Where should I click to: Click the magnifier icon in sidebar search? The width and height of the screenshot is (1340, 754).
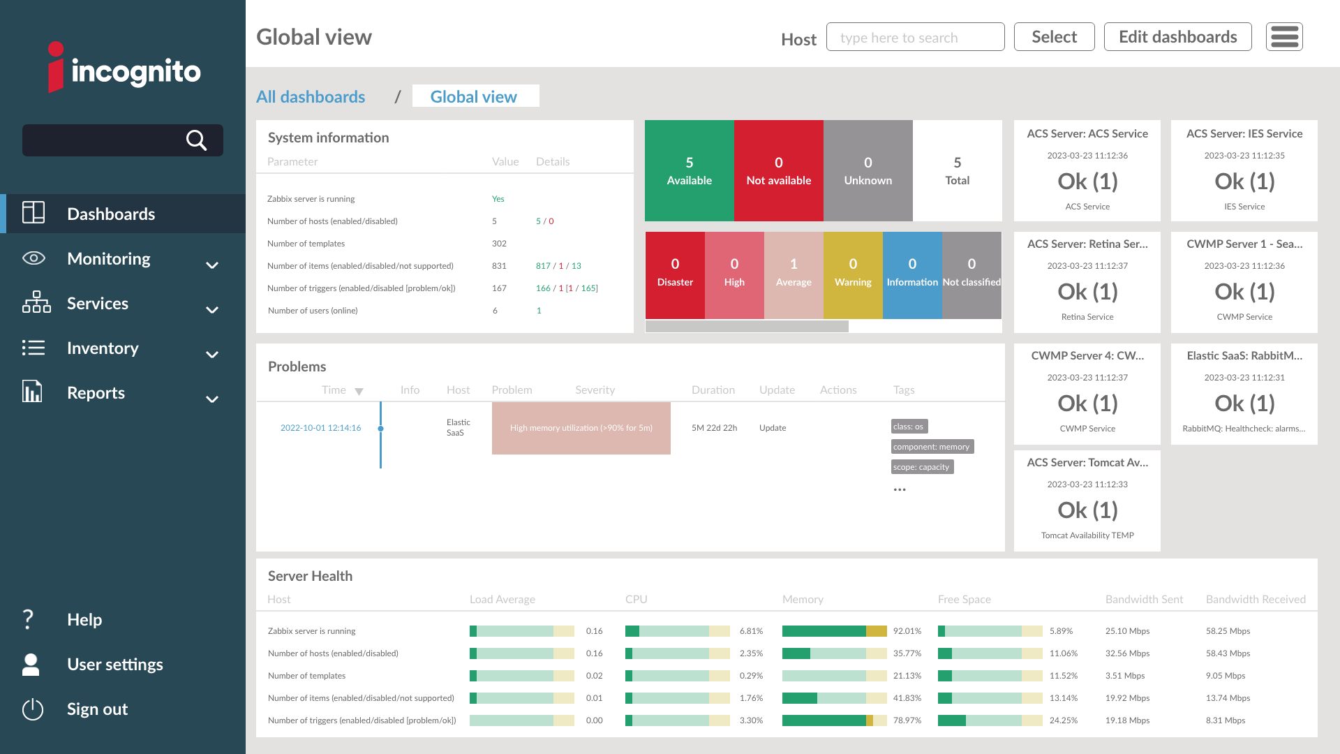[196, 140]
